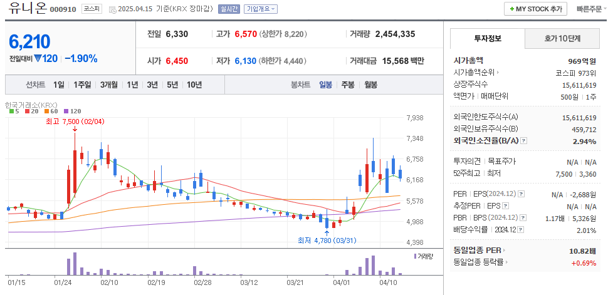Click the 외국인소진율 value 2.94%
This screenshot has width=608, height=295.
tap(584, 142)
